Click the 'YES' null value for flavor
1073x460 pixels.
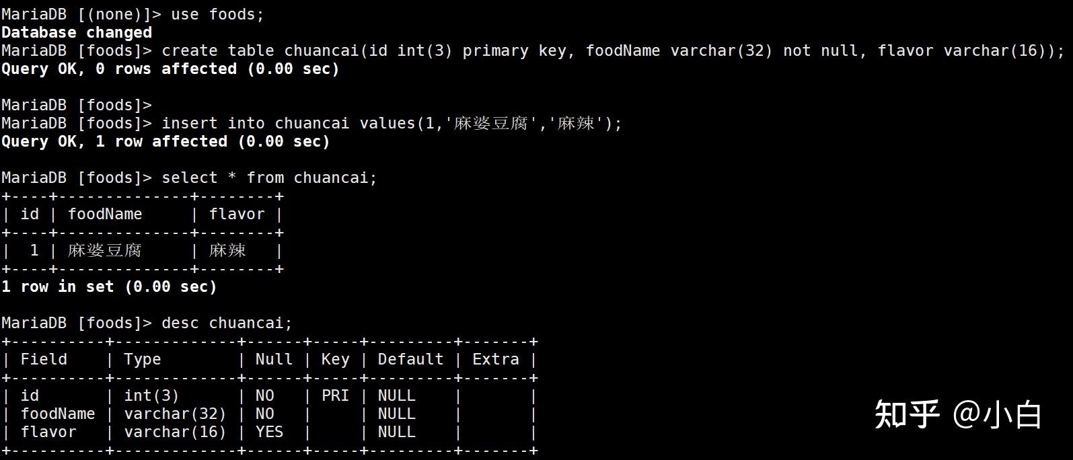(x=269, y=432)
